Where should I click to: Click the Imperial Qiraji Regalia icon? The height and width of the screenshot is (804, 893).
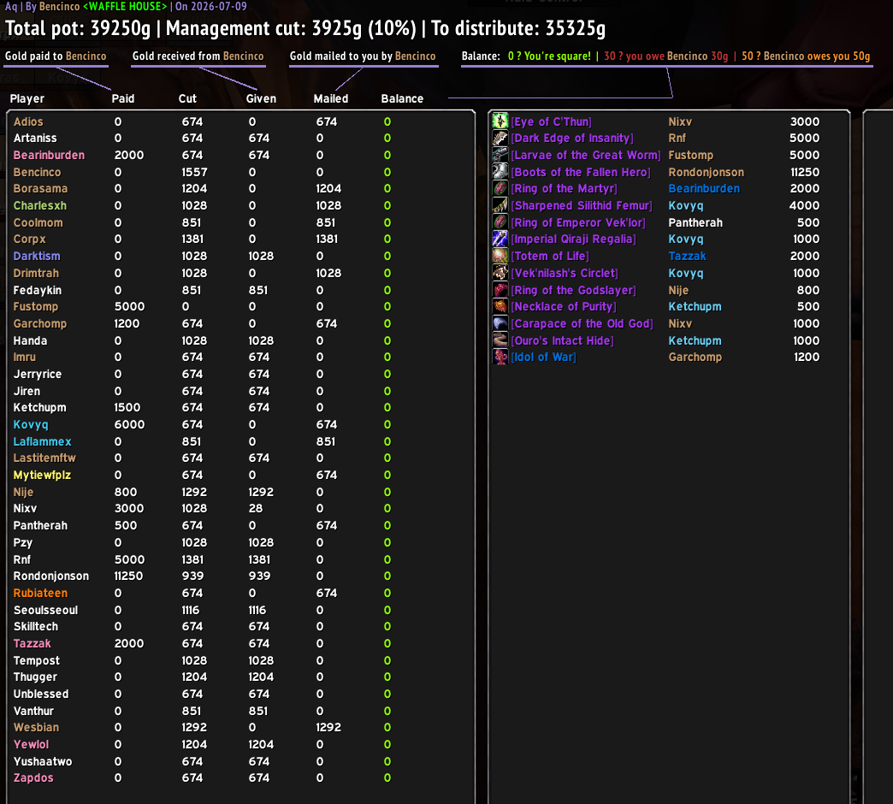click(x=500, y=239)
